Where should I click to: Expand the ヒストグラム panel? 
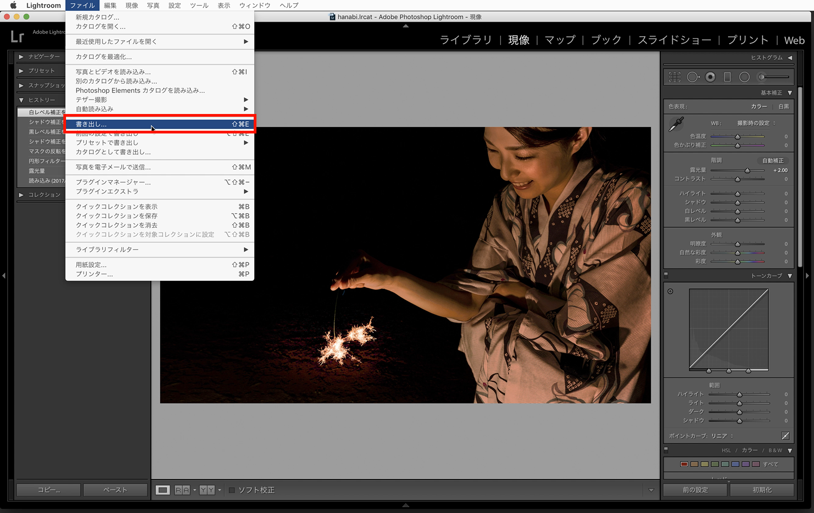pos(790,57)
